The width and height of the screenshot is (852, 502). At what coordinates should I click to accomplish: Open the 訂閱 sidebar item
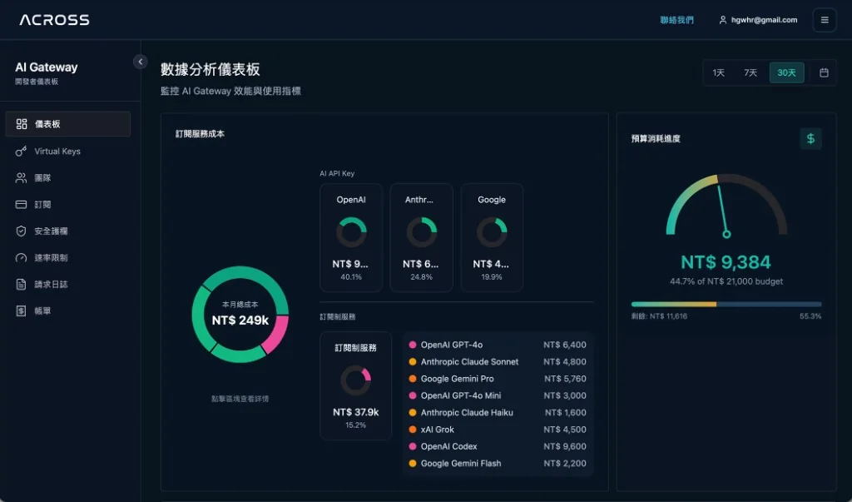(x=68, y=205)
